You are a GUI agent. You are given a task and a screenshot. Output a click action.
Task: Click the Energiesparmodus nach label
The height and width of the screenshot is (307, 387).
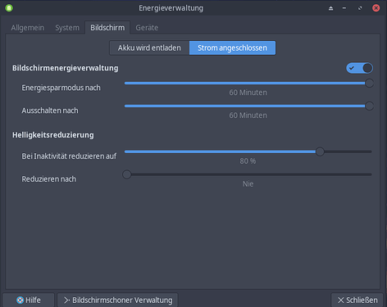tap(61, 88)
